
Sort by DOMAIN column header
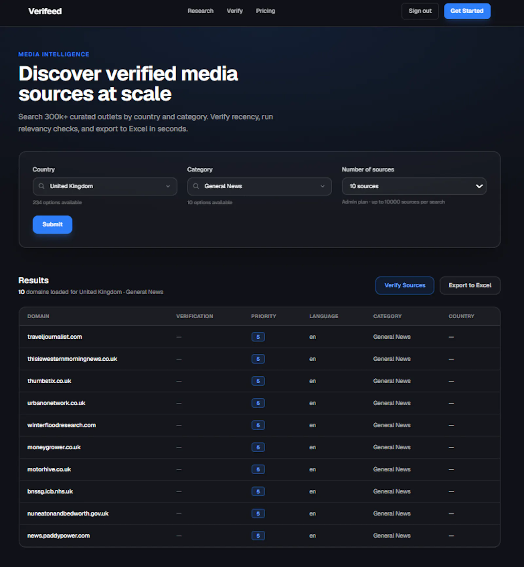[38, 316]
